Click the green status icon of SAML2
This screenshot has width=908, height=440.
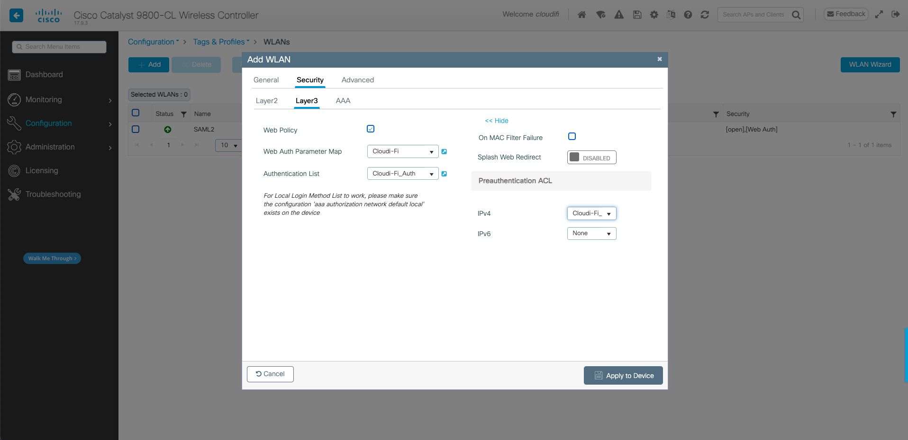[168, 130]
